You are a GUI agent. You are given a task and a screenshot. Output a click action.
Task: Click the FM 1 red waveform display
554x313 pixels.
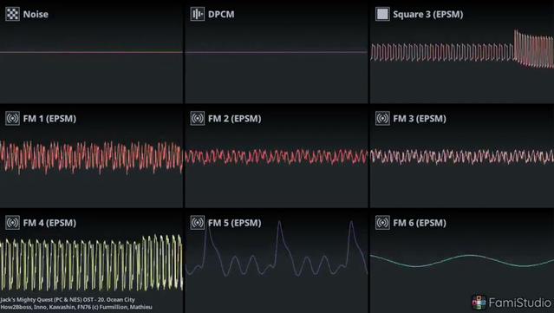[x=91, y=157]
